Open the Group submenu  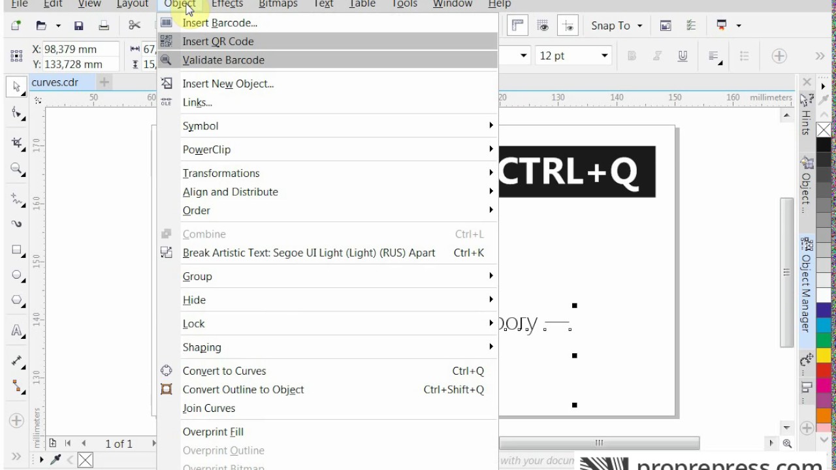tap(327, 276)
